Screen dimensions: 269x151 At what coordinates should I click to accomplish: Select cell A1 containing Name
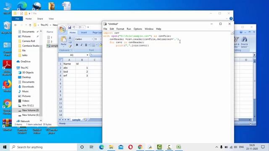tap(69, 64)
